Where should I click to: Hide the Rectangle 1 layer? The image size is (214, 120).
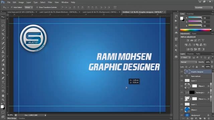coord(182,92)
